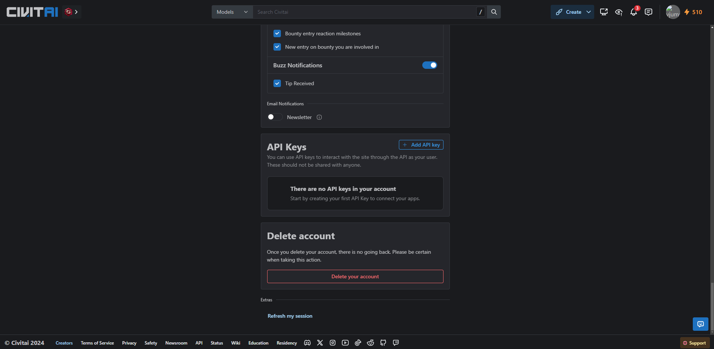
Task: Open the Models search category dropdown
Action: 232,12
